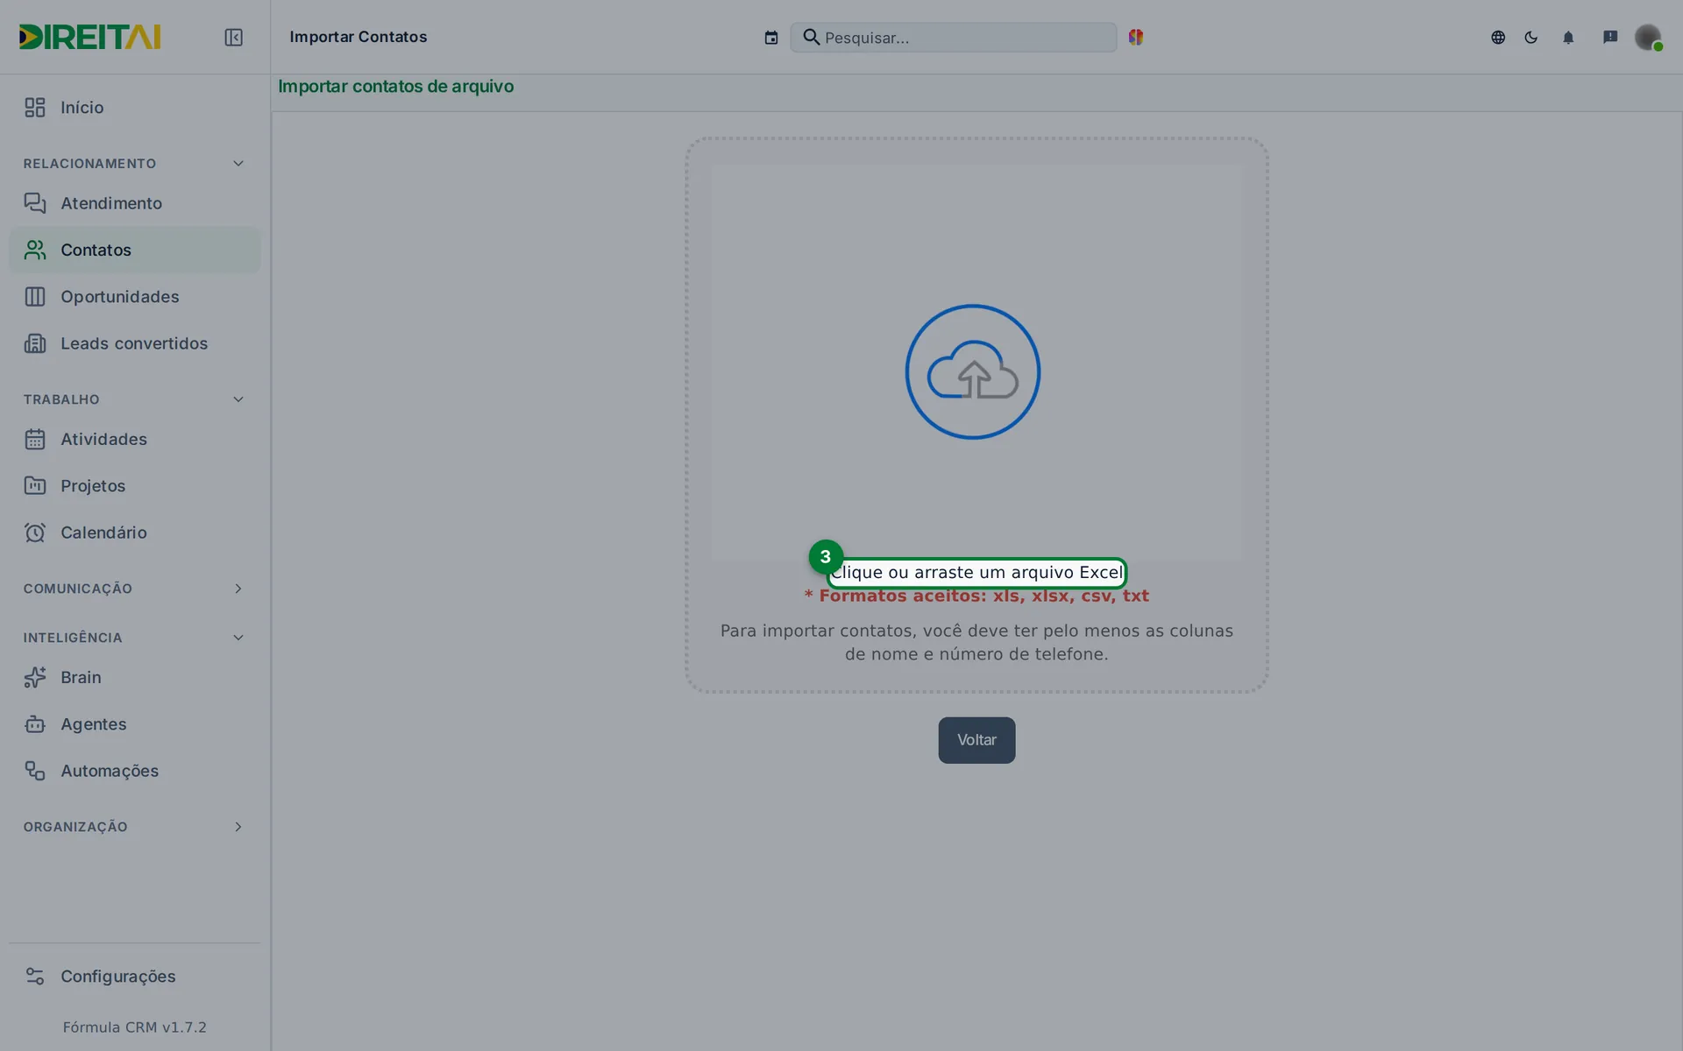Select Contatos in the sidebar
This screenshot has height=1051, width=1683.
pyautogui.click(x=134, y=250)
